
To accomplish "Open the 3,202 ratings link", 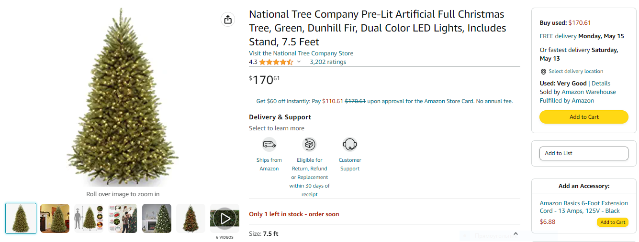I will pyautogui.click(x=328, y=62).
